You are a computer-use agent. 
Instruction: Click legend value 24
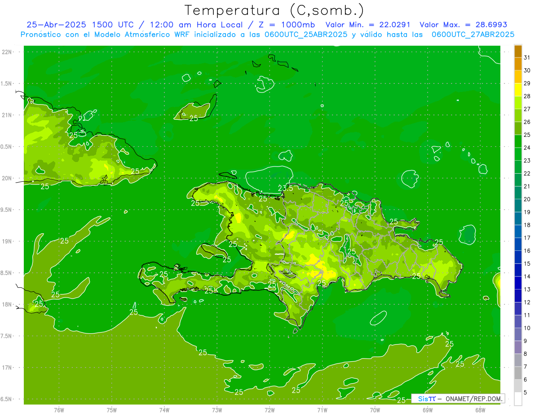click(527, 148)
